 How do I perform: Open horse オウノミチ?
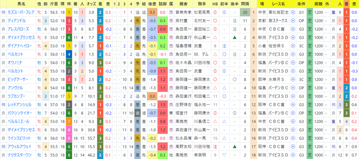point(15,63)
